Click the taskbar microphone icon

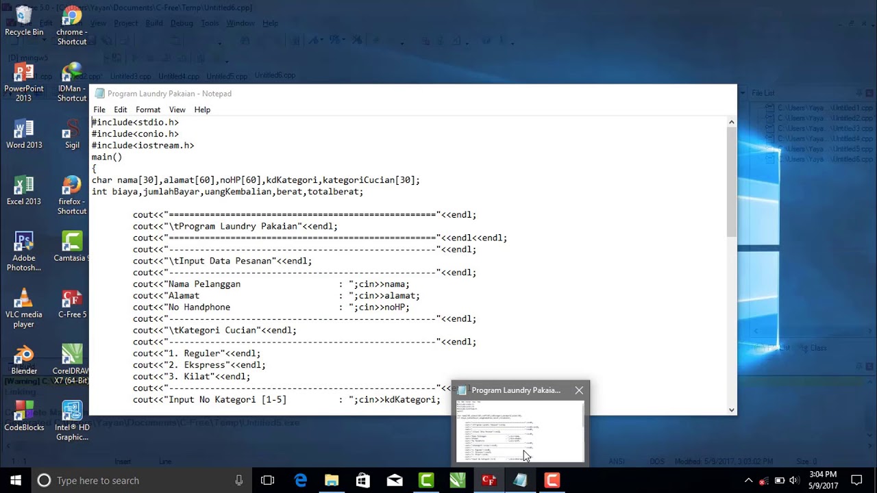239,480
